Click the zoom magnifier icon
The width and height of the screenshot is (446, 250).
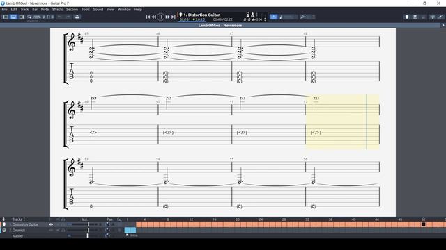(x=29, y=17)
